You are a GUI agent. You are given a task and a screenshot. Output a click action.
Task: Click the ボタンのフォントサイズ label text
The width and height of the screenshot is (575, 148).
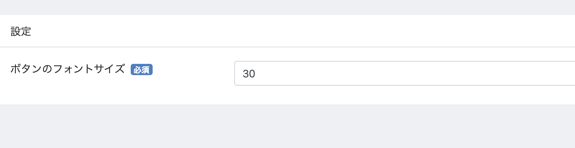click(x=68, y=69)
